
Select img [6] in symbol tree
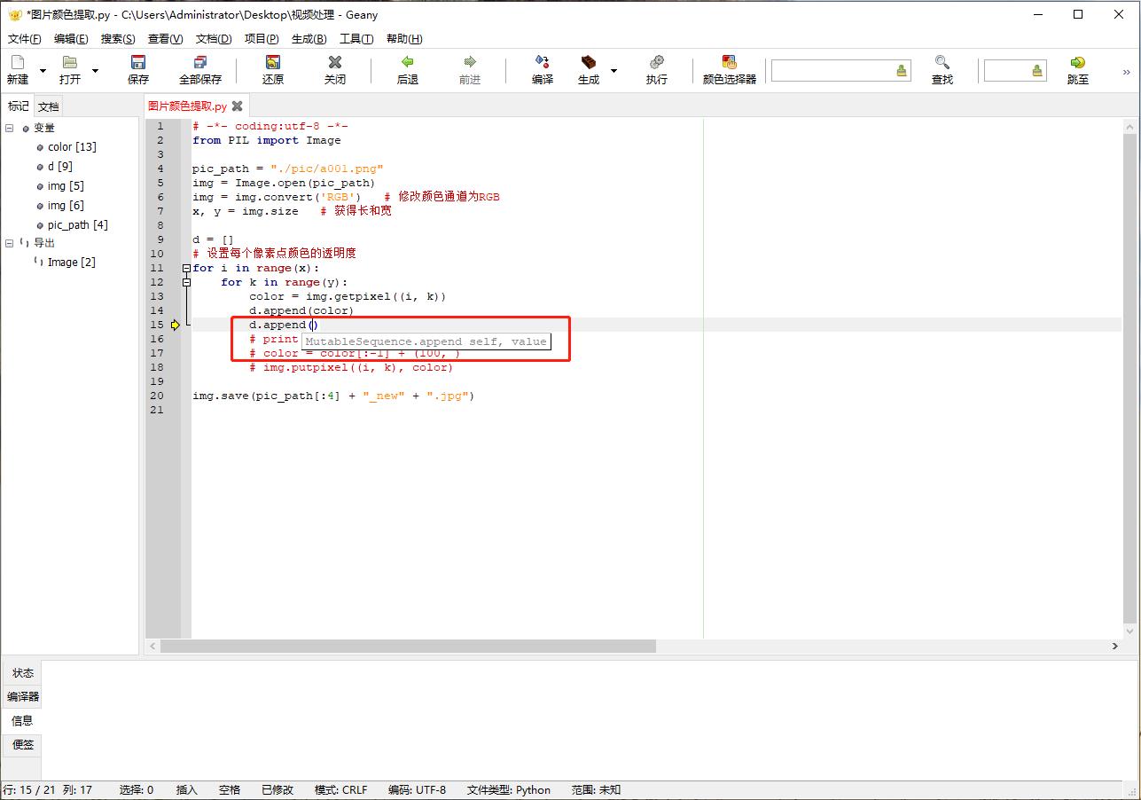click(x=66, y=206)
